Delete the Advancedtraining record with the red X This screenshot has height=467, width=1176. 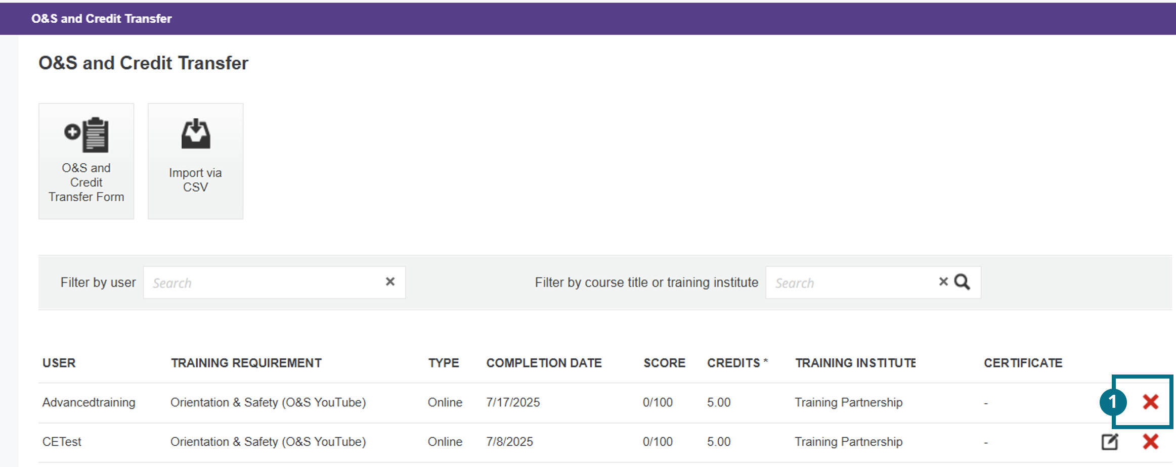1150,402
